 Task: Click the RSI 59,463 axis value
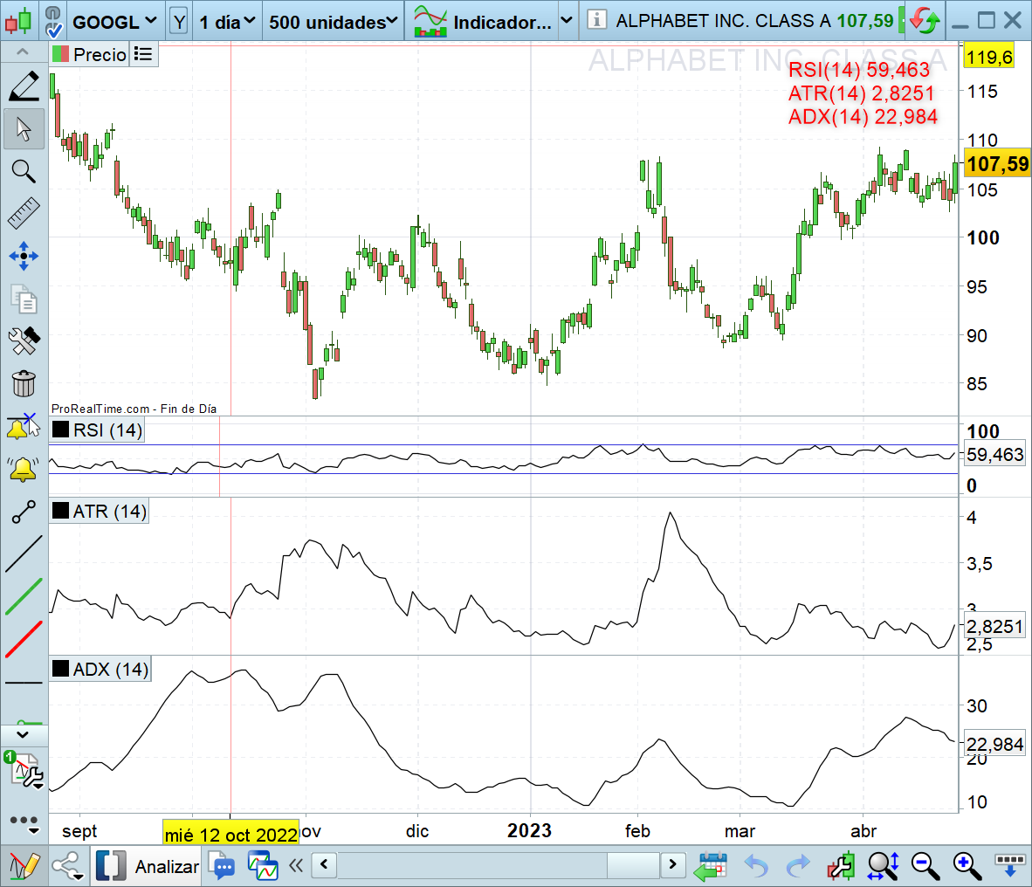coord(995,455)
